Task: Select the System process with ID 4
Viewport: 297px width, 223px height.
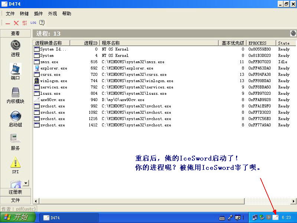Action: [164, 55]
